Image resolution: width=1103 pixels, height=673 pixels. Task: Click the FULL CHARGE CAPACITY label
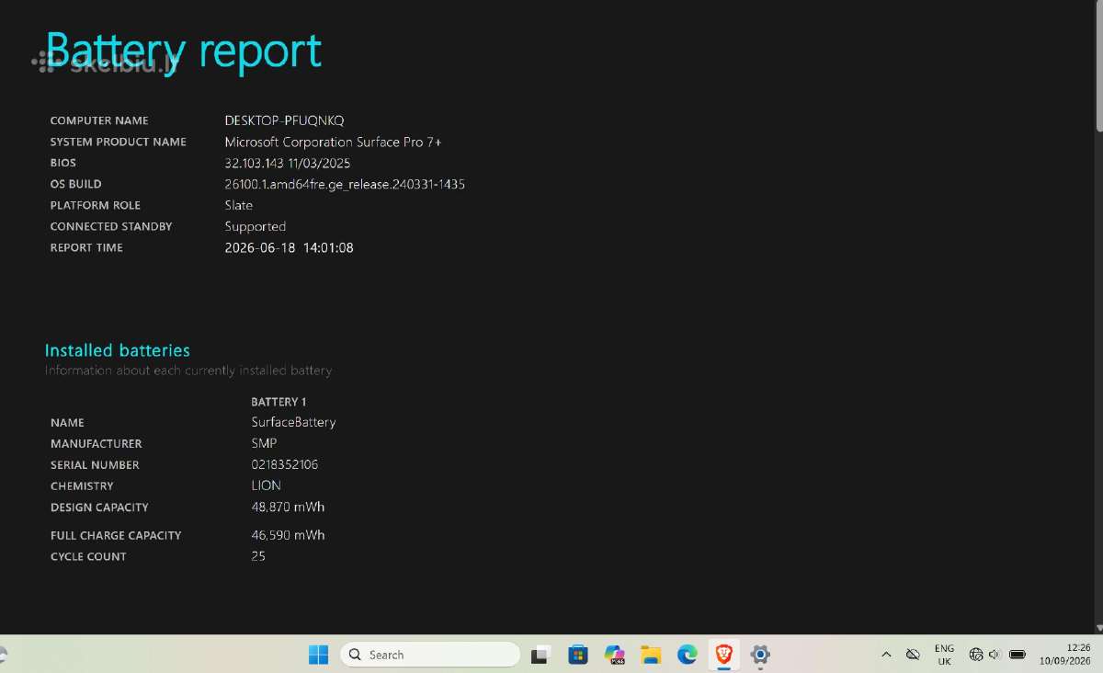tap(116, 535)
